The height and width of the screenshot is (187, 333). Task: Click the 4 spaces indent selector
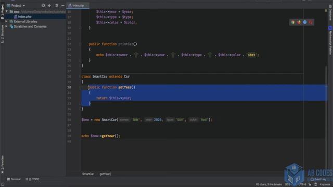(x=325, y=184)
